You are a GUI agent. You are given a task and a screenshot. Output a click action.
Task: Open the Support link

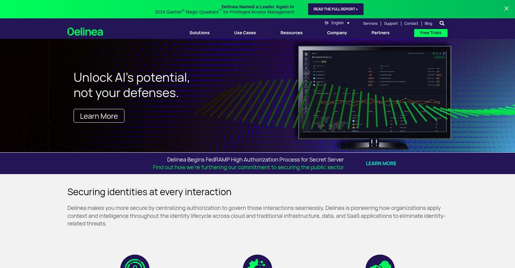391,24
